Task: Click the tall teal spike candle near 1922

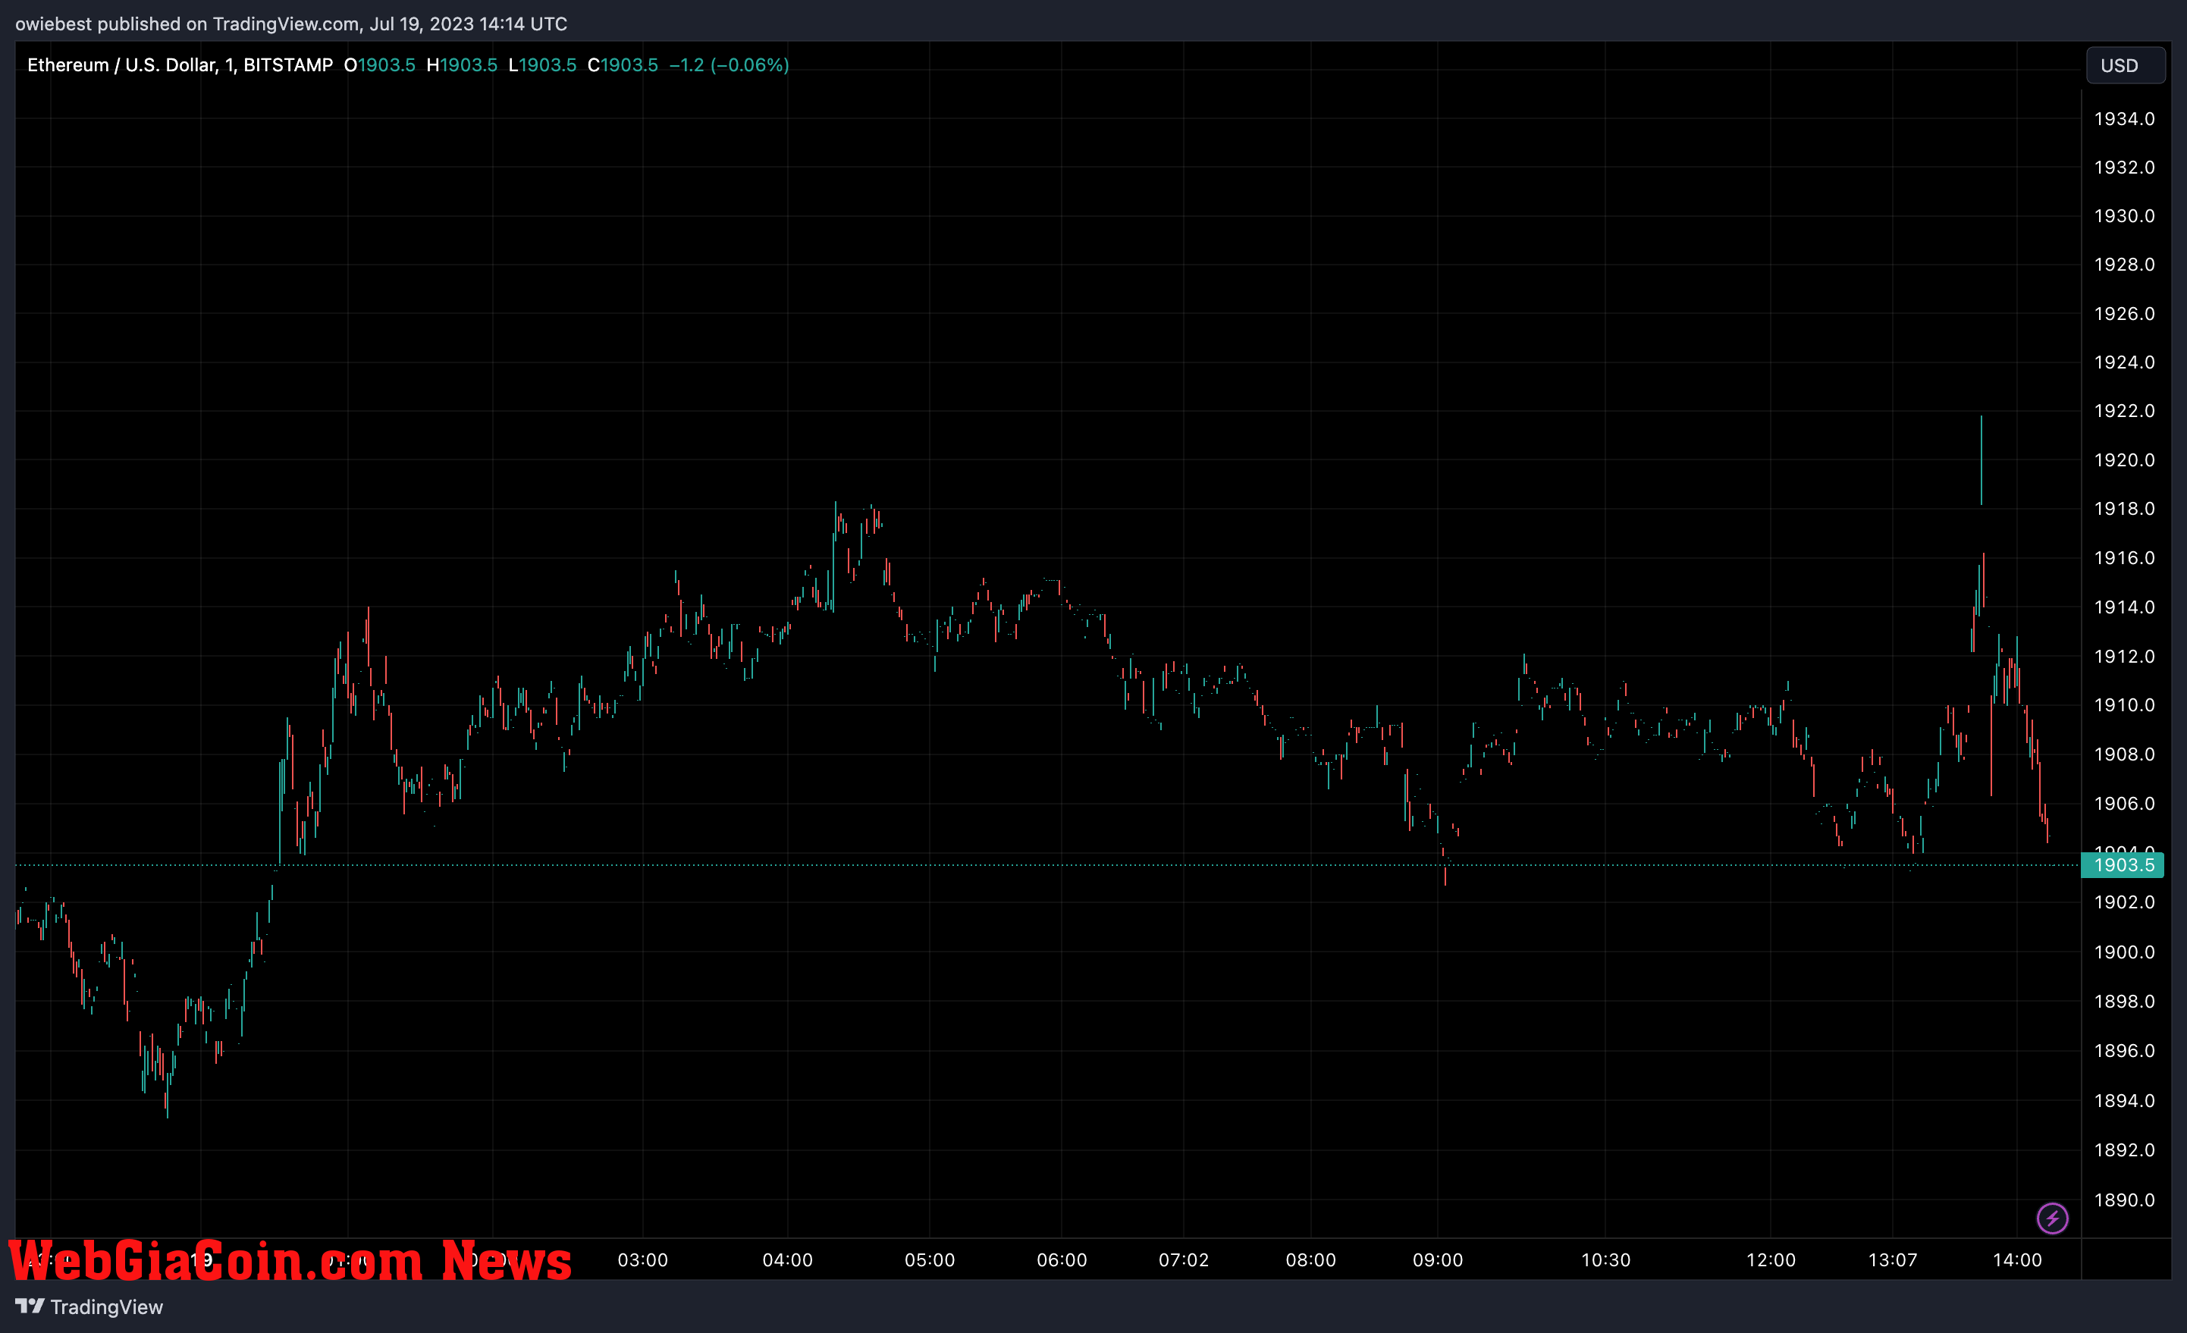Action: tap(1981, 460)
